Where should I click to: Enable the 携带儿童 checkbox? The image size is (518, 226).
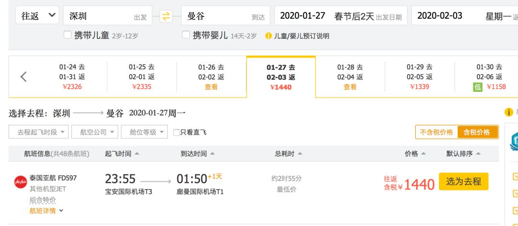pos(68,34)
